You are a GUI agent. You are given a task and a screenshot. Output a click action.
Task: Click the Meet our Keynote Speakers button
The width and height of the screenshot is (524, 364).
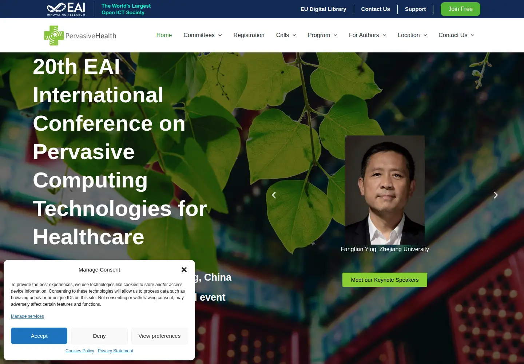[385, 280]
